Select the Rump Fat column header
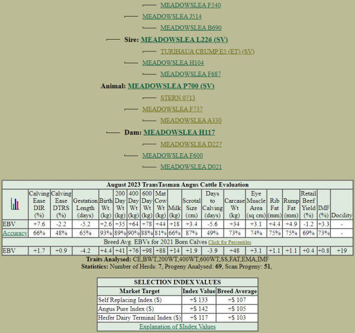Viewport: 355px width, 333px height. coord(291,205)
